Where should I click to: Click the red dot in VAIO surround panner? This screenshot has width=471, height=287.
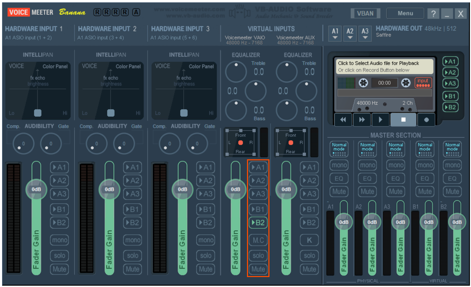(240, 143)
